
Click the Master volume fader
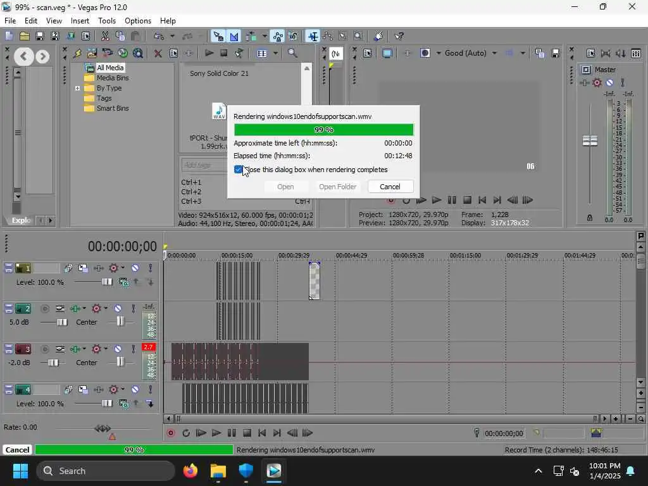pos(590,141)
